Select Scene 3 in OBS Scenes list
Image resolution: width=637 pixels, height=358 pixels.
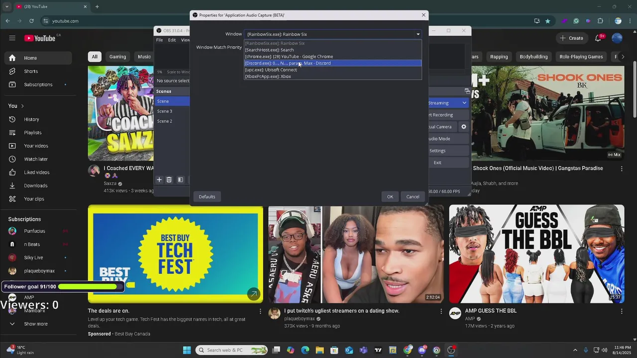pyautogui.click(x=172, y=111)
